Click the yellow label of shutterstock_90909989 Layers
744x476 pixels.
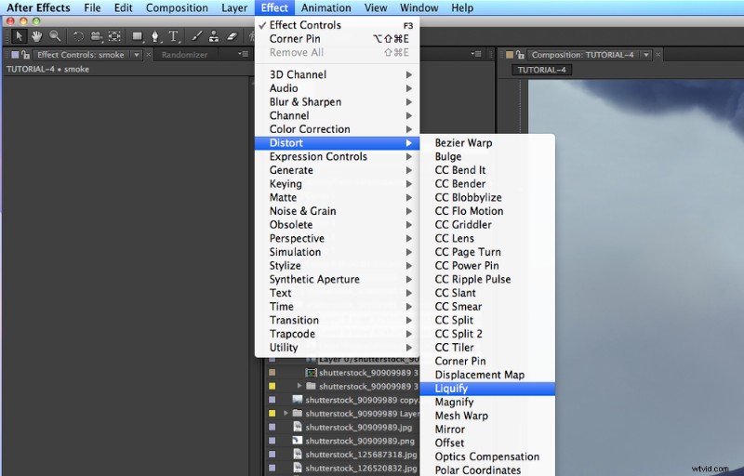[x=272, y=413]
